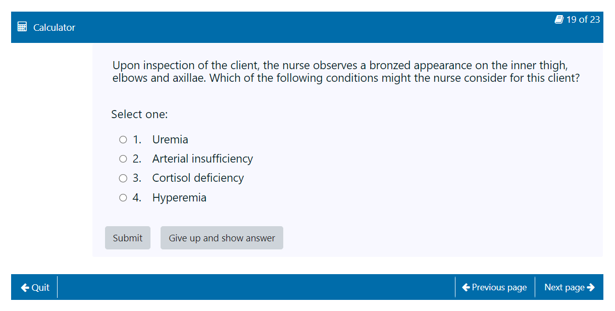Choose the Arterial insufficiency option
This screenshot has width=615, height=311.
coord(123,159)
